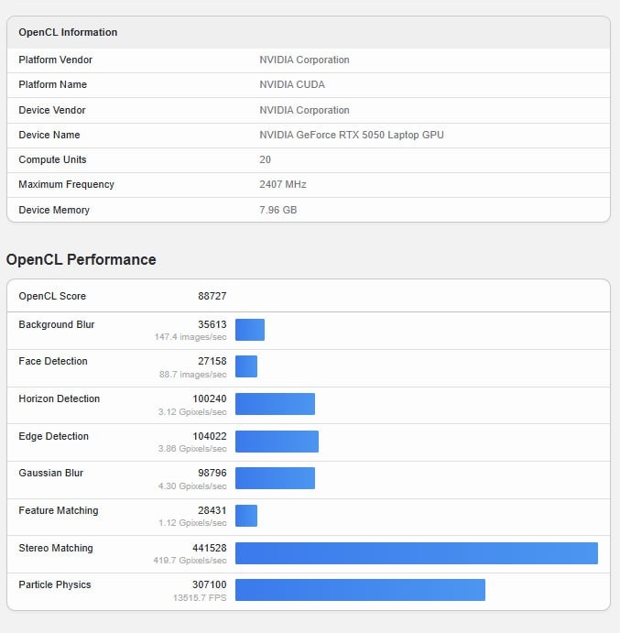
Task: Select the Device Name row label
Action: point(49,135)
